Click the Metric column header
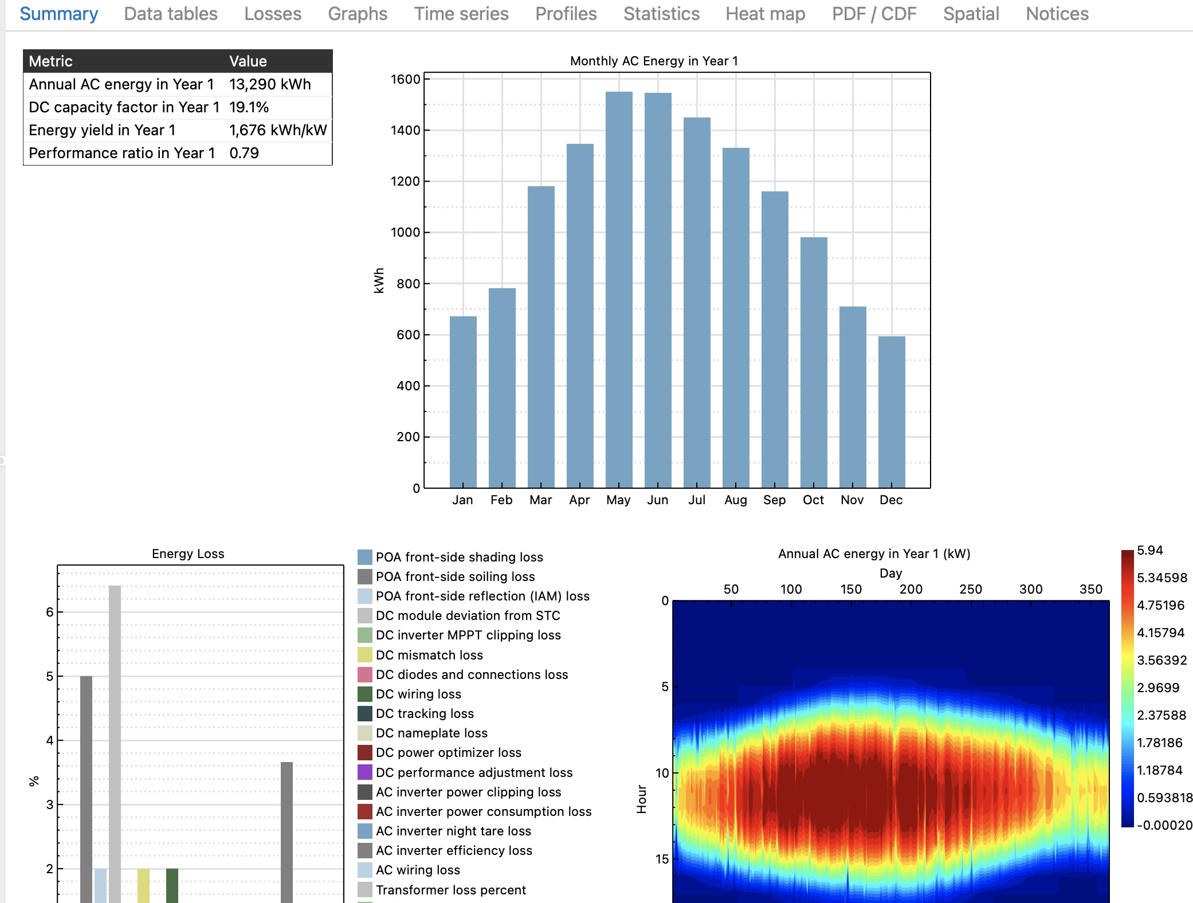The image size is (1193, 903). (50, 61)
